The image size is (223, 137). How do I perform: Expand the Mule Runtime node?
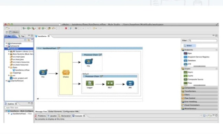pyautogui.click(x=9, y=54)
